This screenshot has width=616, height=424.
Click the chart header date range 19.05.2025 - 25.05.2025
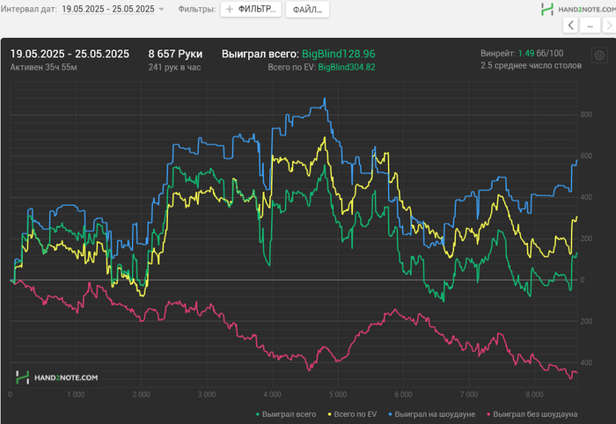[x=70, y=54]
